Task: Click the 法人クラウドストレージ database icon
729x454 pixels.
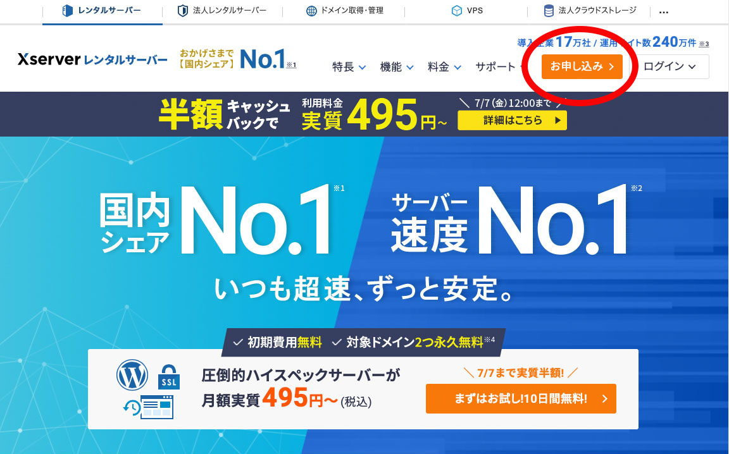Action: (549, 11)
